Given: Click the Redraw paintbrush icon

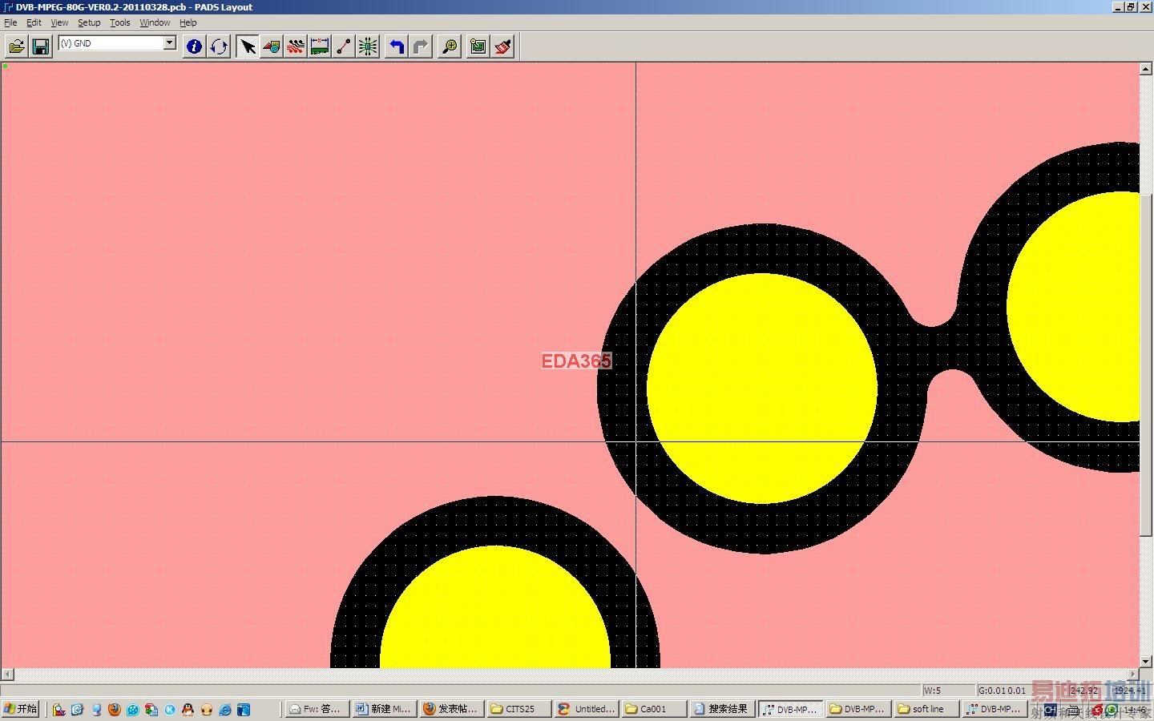Looking at the screenshot, I should (502, 46).
